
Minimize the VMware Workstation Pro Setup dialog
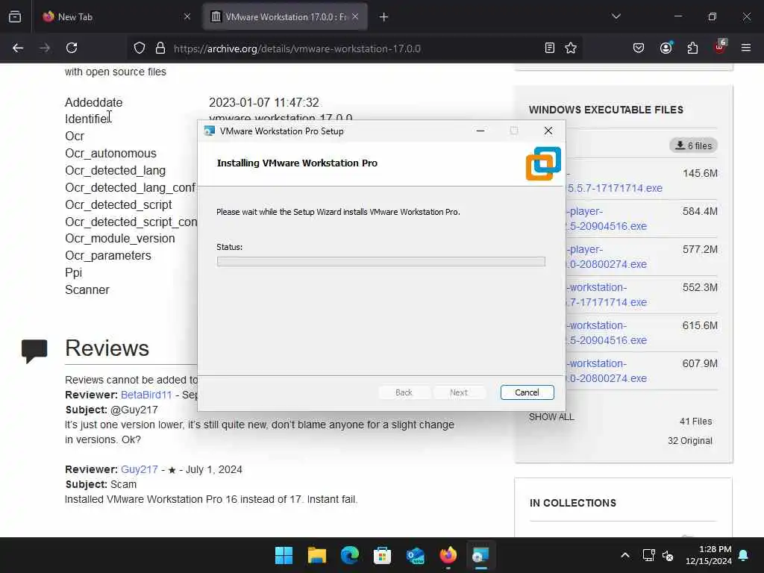point(480,131)
